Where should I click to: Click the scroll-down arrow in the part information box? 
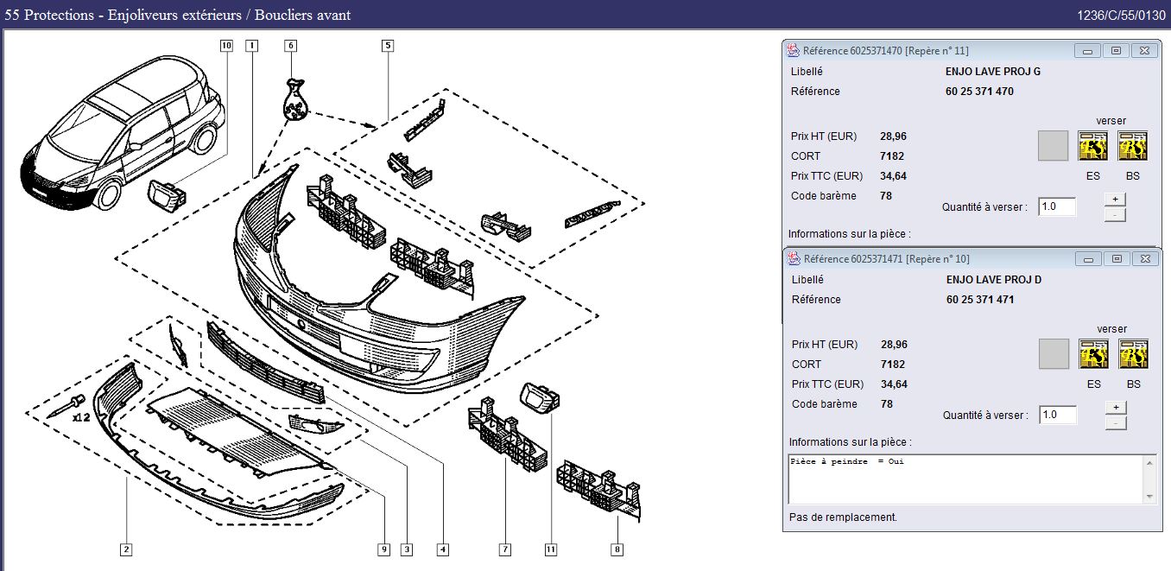tap(1149, 497)
